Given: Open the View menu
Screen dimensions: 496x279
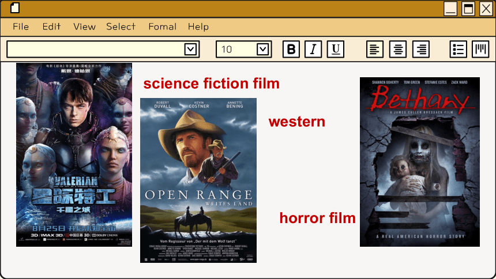Looking at the screenshot, I should pyautogui.click(x=84, y=27).
